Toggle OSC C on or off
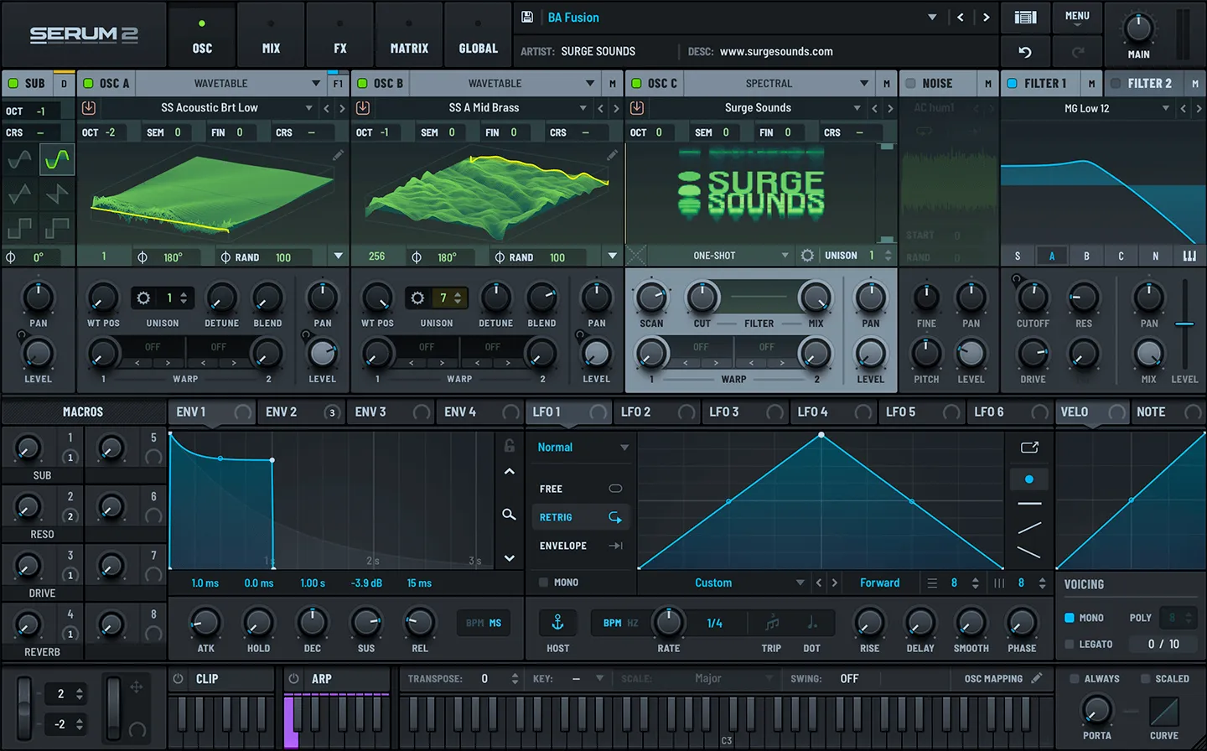The width and height of the screenshot is (1207, 751). [x=636, y=83]
